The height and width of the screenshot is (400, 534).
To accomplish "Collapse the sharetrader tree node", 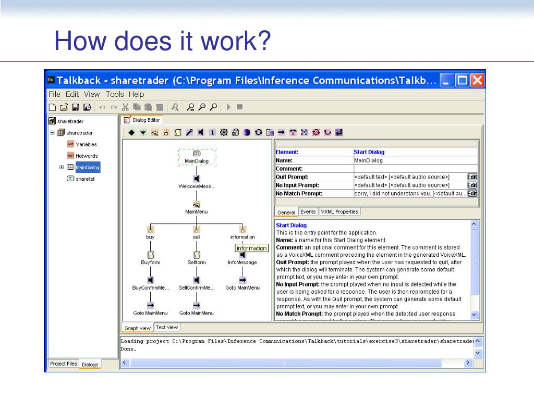I will [52, 133].
